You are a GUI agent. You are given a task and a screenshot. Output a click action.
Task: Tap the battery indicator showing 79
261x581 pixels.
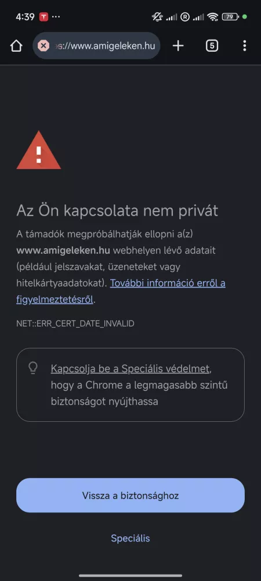click(x=231, y=17)
